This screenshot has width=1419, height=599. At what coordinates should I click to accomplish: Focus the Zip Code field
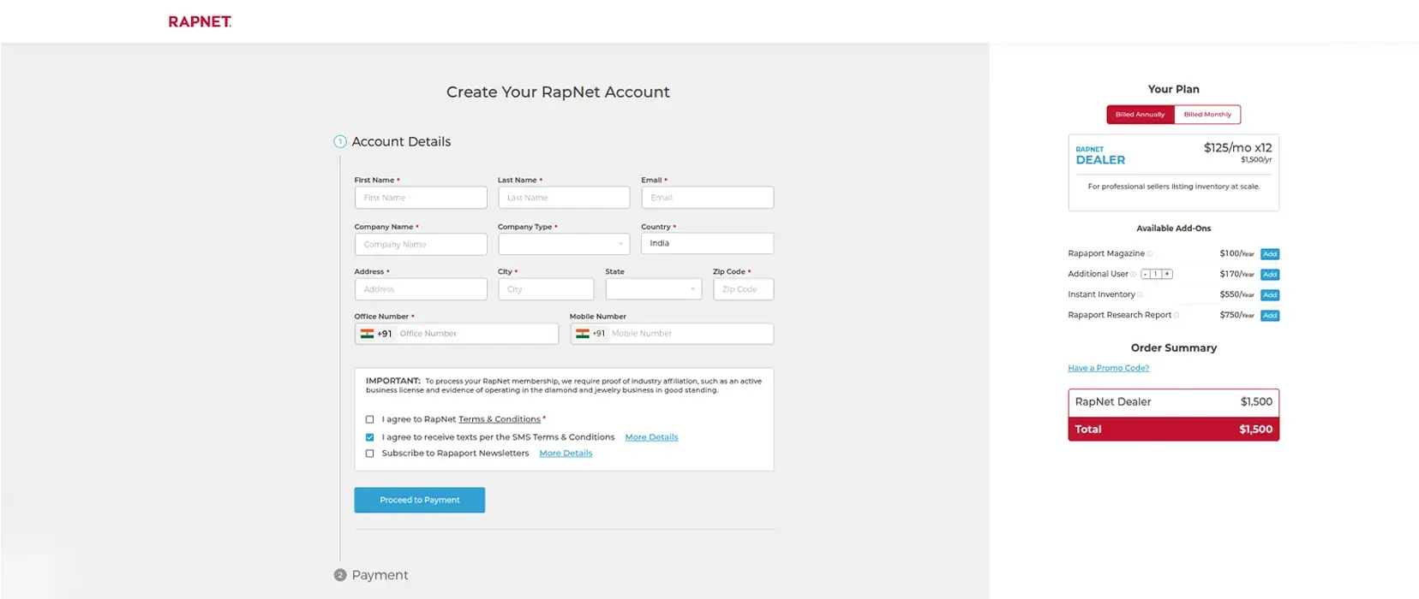click(743, 289)
